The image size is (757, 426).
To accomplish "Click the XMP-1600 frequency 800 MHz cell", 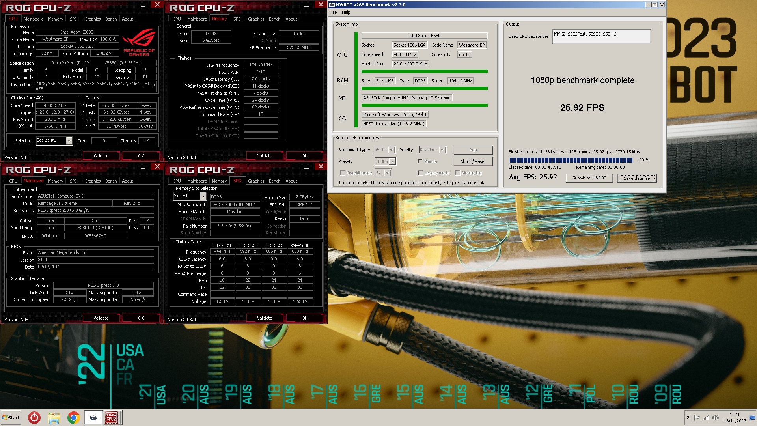I will pos(300,251).
